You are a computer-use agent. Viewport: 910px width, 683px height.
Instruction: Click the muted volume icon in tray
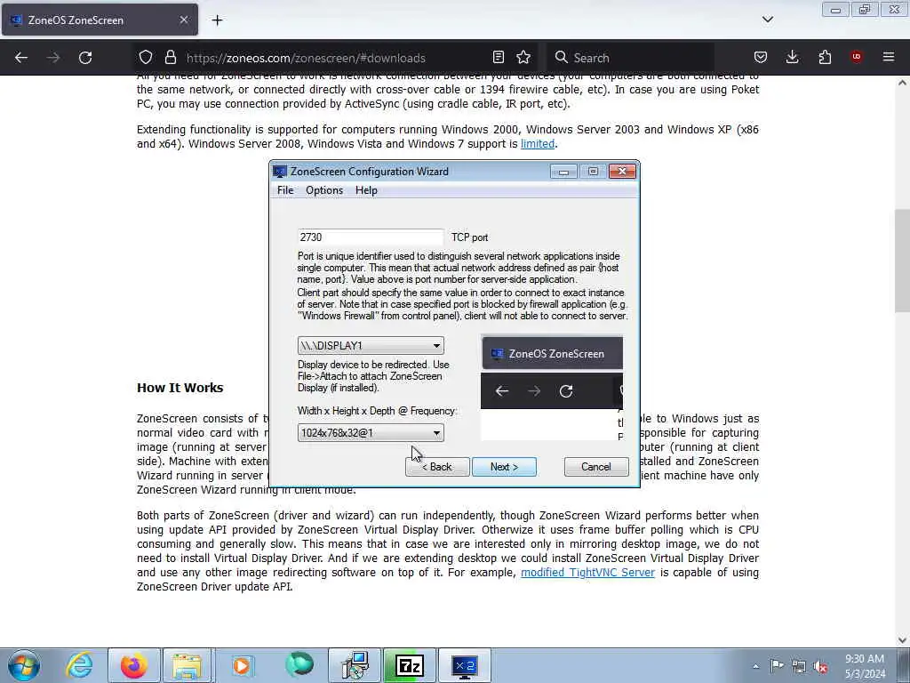coord(820,666)
